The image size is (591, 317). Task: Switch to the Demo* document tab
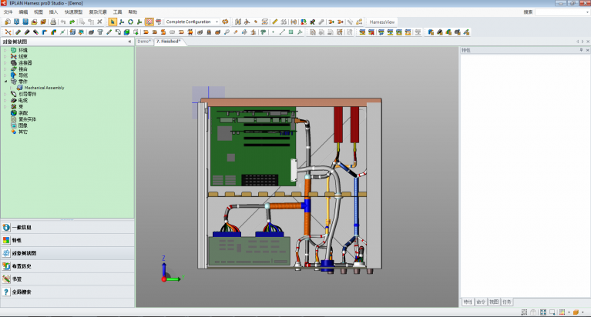coord(144,42)
